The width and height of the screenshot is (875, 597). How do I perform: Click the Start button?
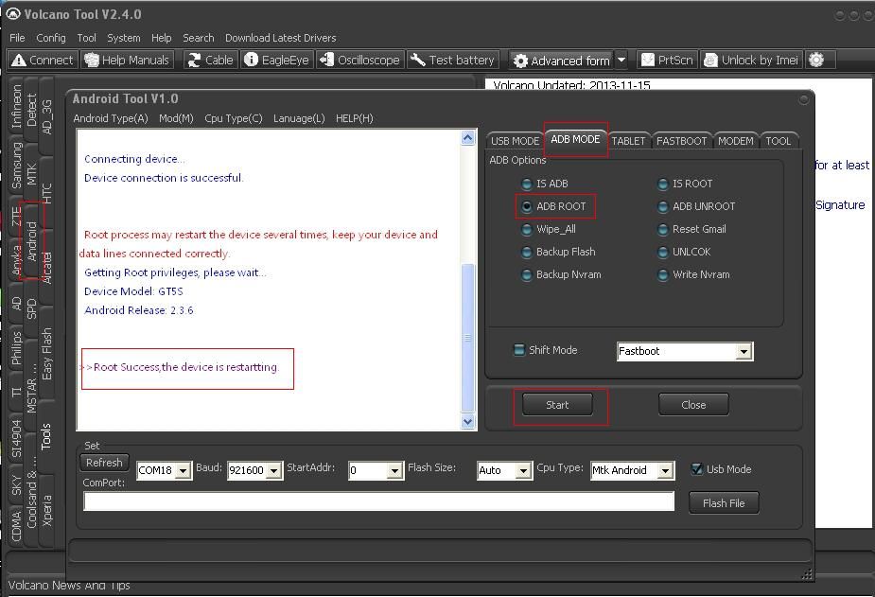557,405
